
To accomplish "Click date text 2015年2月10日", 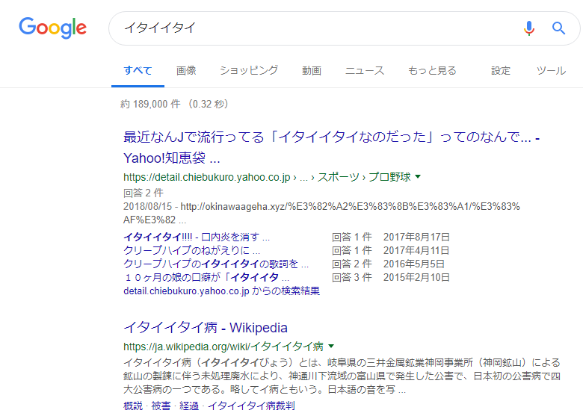I will point(416,277).
